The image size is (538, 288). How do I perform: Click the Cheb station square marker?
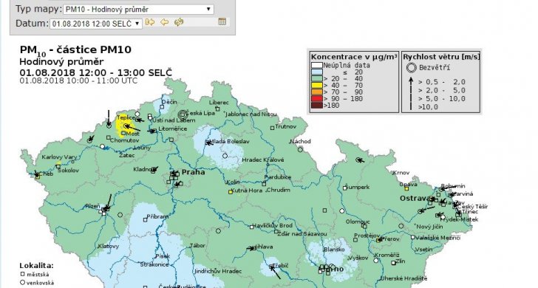click(38, 177)
